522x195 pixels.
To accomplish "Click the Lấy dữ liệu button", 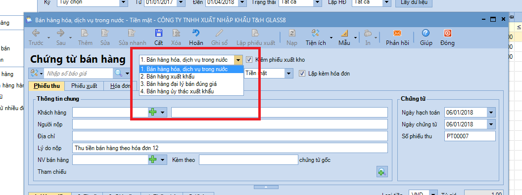I will pyautogui.click(x=414, y=2).
